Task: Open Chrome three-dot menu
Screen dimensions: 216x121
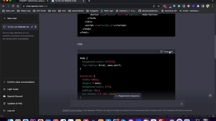Action: [213, 6]
